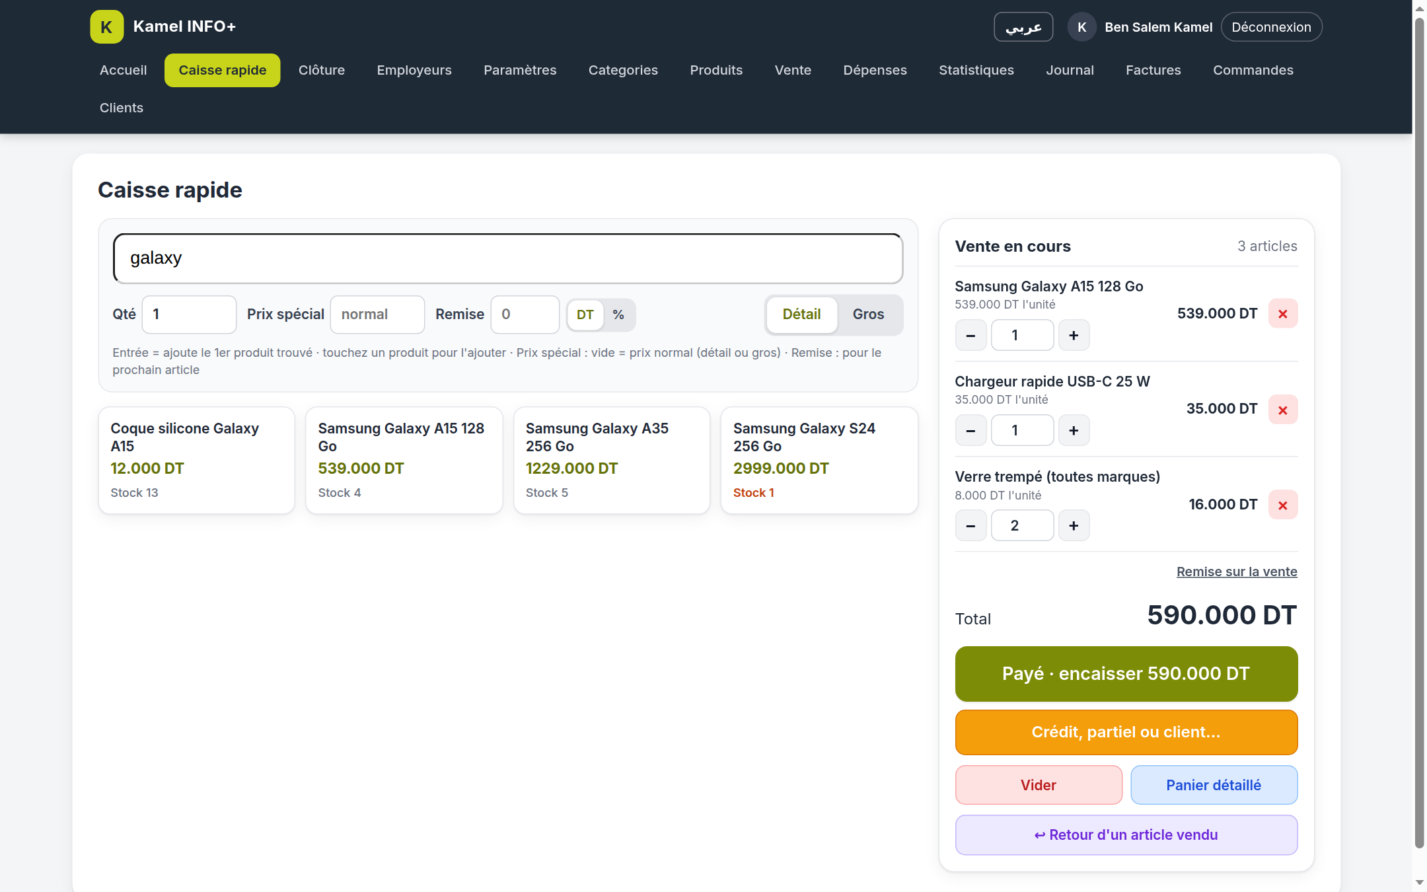Increase Samsung Galaxy A15 quantity
1427x892 pixels.
coord(1074,336)
